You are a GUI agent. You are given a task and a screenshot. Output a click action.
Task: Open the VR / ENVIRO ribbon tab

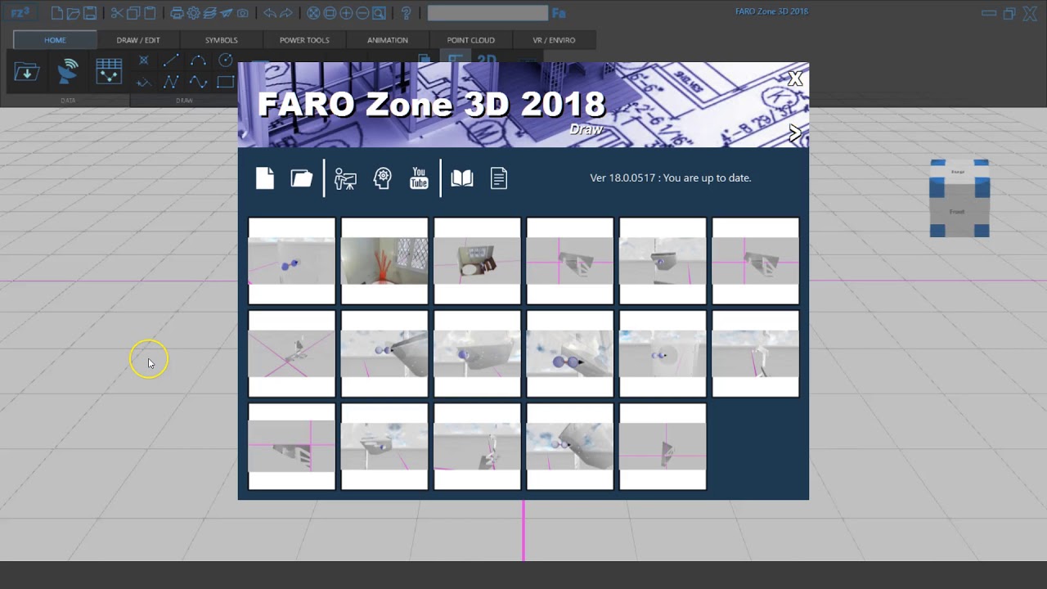click(554, 40)
